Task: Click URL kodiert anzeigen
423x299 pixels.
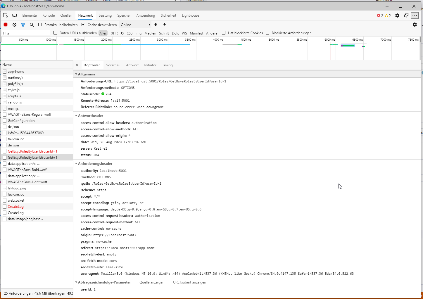Action: (189, 282)
